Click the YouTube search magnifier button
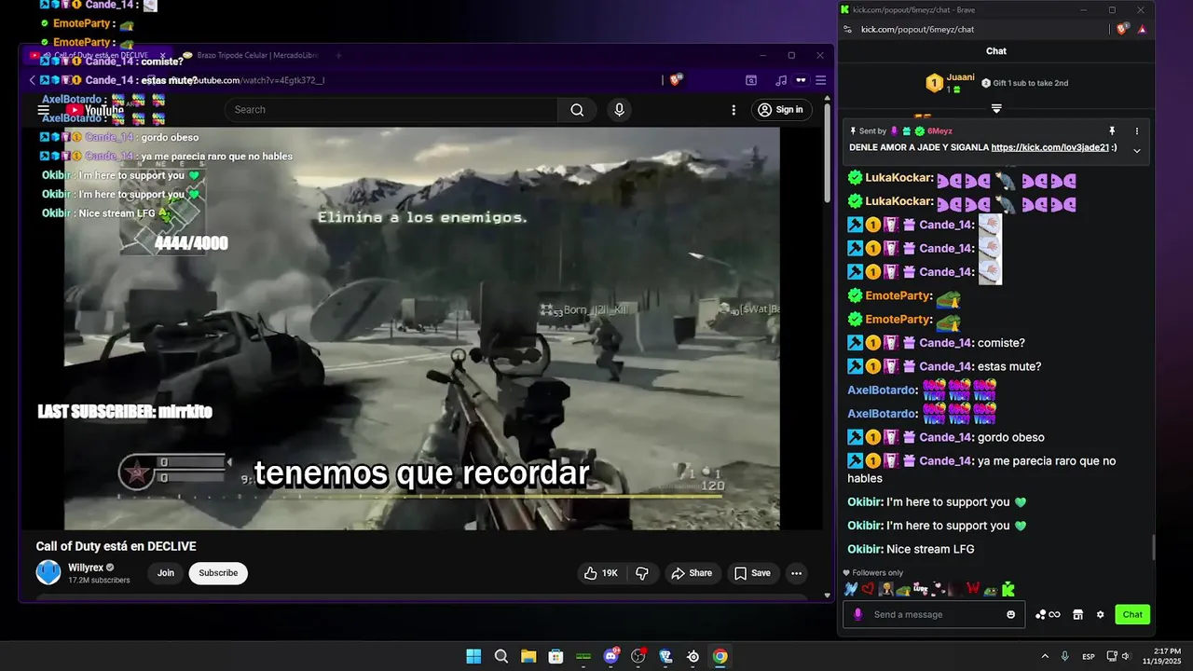This screenshot has height=671, width=1193. pos(577,110)
